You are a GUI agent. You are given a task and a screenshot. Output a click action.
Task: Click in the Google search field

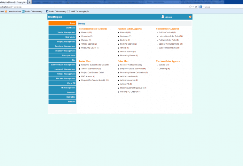pyautogui.click(x=221, y=7)
